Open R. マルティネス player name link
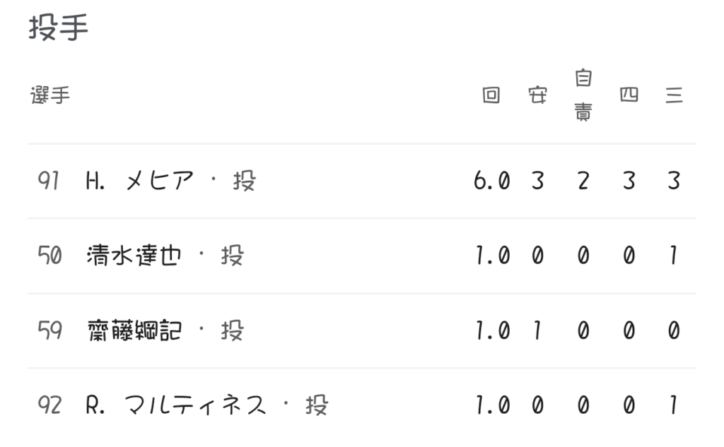Screen dimensions: 724x447 (x=176, y=405)
